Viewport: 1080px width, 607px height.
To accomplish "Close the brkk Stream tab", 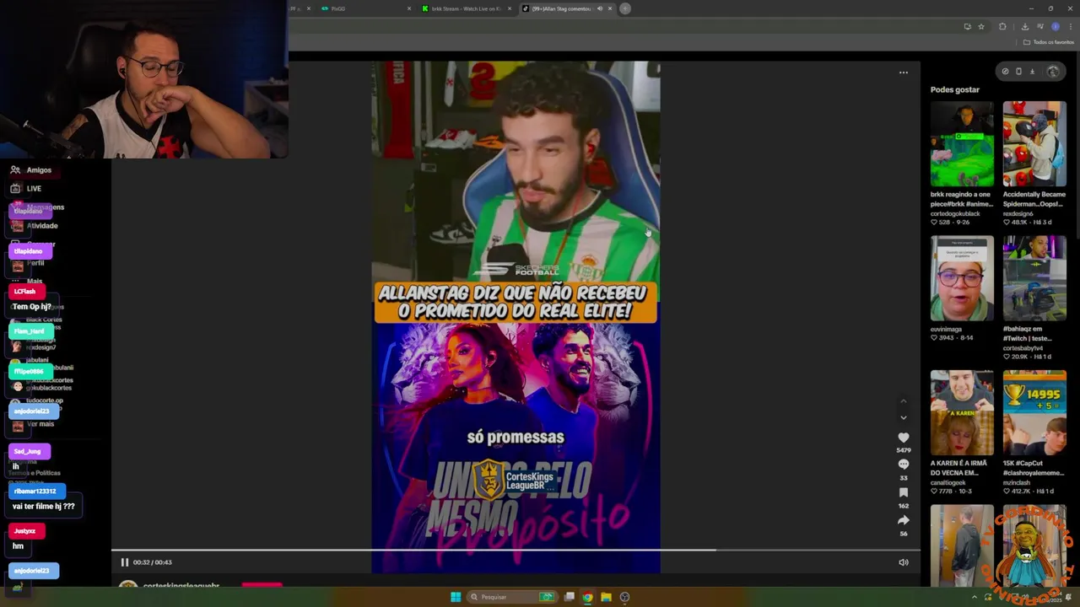I will (509, 8).
